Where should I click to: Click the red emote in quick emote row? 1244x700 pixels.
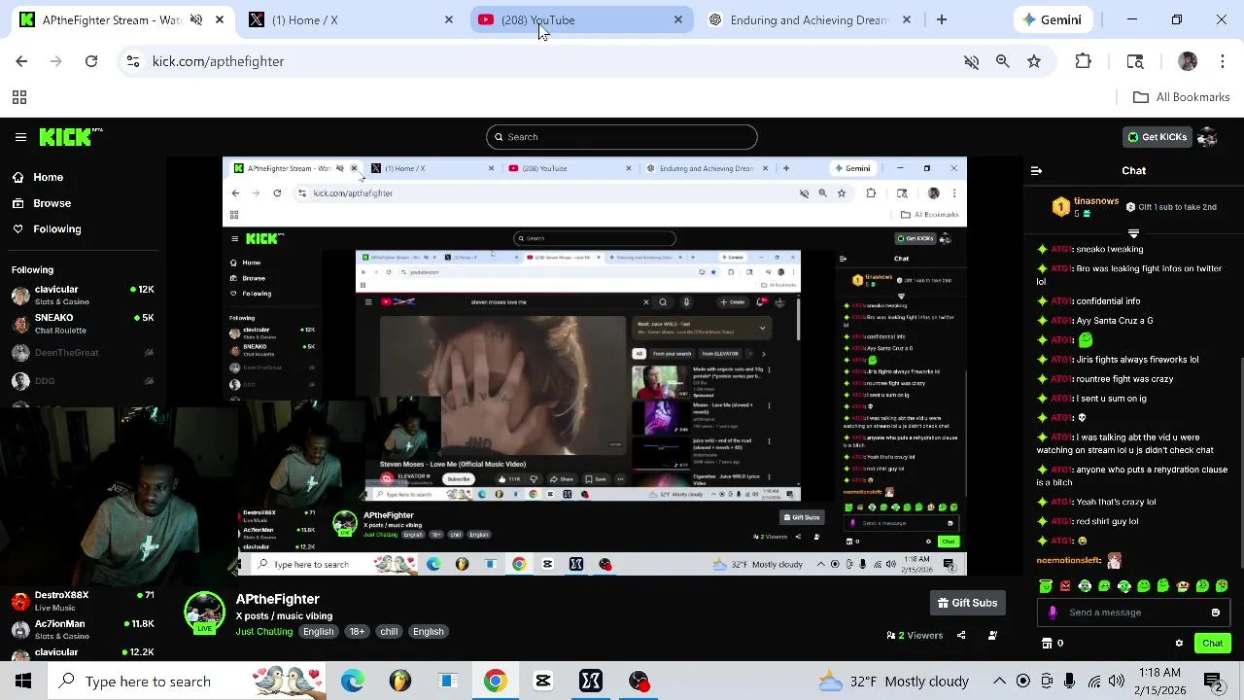(x=1065, y=586)
